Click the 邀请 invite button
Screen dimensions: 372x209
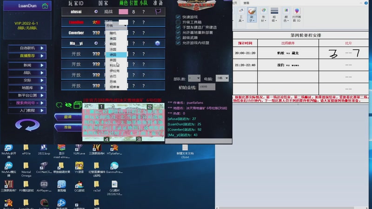pyautogui.click(x=68, y=117)
